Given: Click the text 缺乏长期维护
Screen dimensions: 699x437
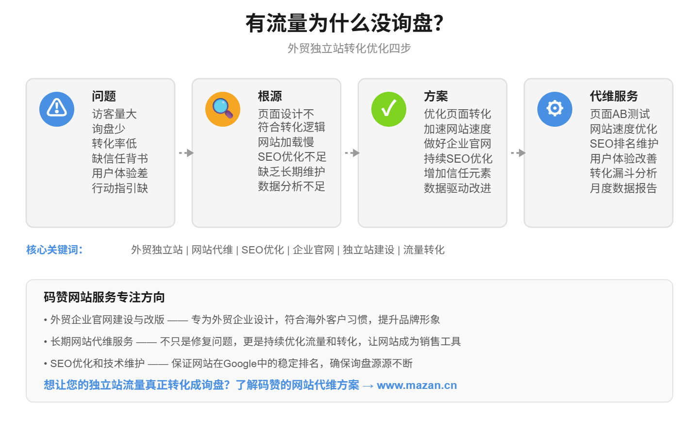Looking at the screenshot, I should [292, 171].
